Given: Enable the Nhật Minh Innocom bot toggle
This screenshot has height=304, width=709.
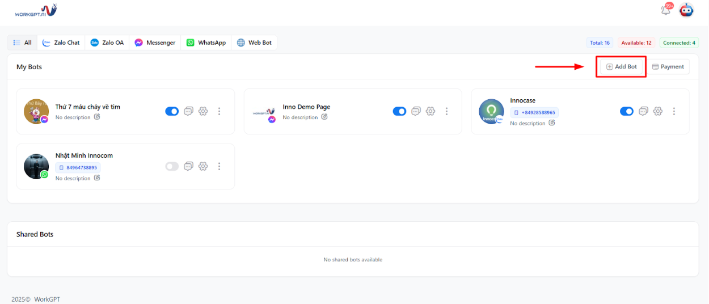Looking at the screenshot, I should 172,166.
